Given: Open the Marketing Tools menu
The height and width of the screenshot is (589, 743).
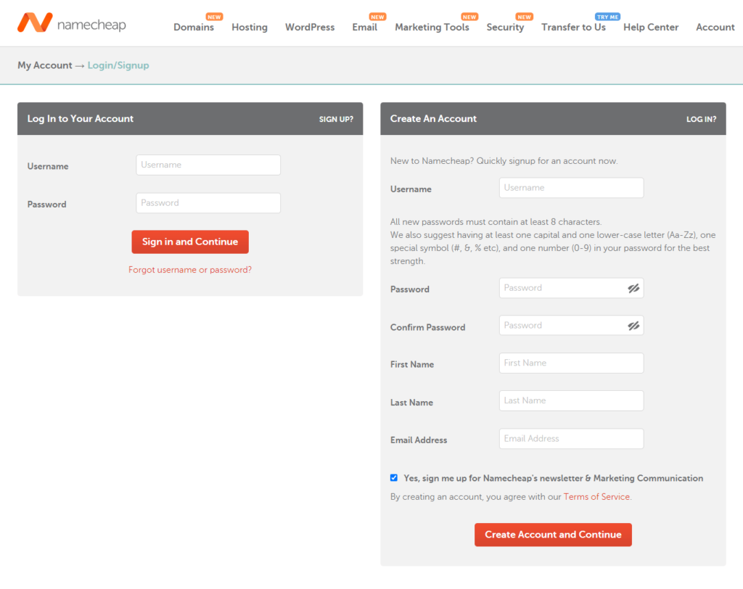Looking at the screenshot, I should point(432,27).
